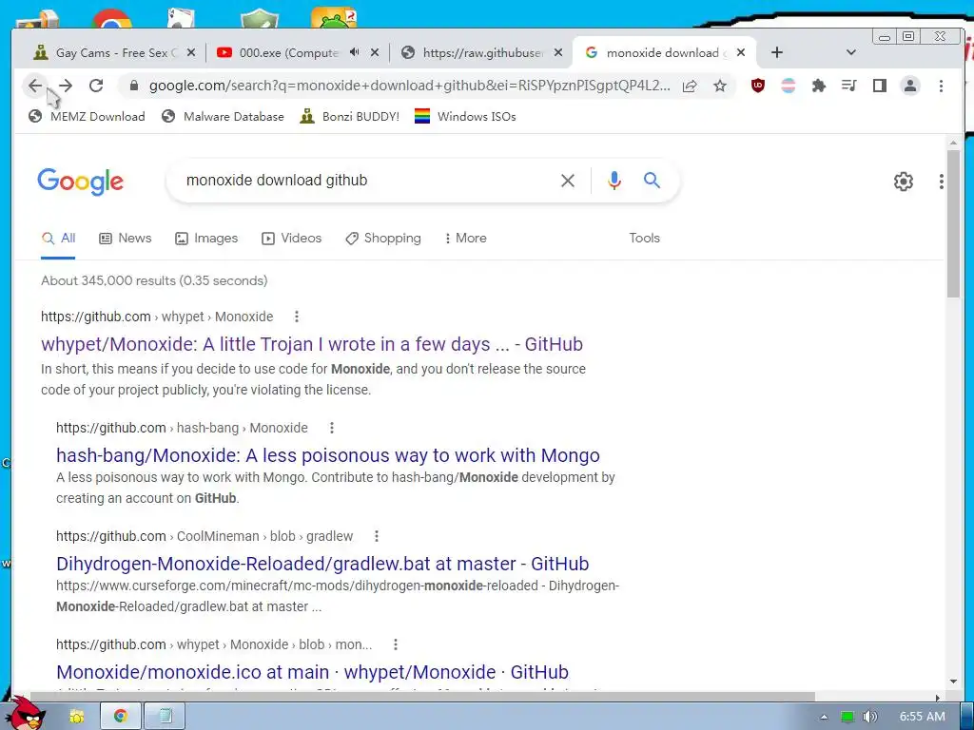Click the pink-blue striped extension icon
The image size is (974, 730).
click(789, 86)
